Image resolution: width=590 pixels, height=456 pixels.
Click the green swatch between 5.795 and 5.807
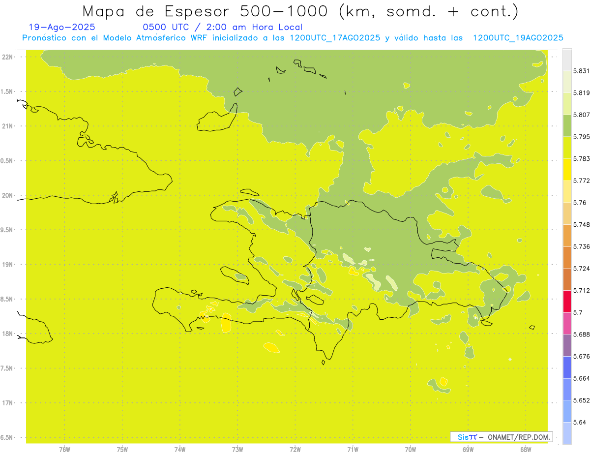click(x=567, y=125)
